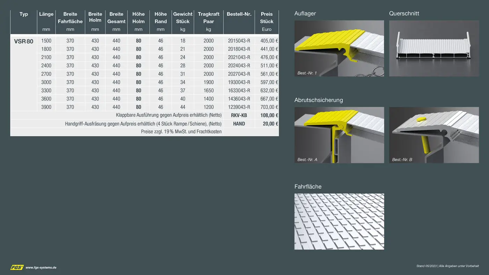Click the Bestell-Nr. column header

[239, 14]
